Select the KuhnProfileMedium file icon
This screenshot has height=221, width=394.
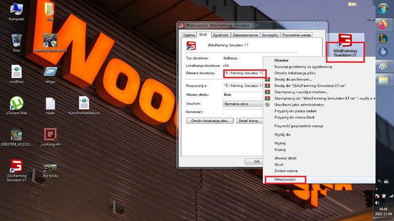84,106
